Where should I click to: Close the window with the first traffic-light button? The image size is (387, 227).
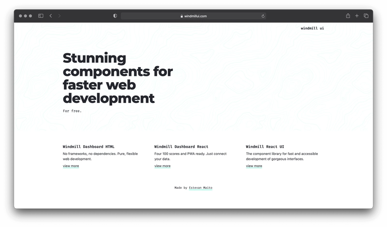click(x=20, y=16)
